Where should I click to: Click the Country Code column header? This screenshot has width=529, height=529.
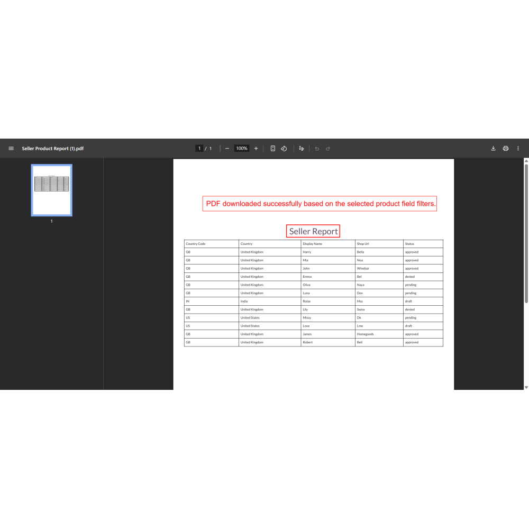[x=196, y=244]
